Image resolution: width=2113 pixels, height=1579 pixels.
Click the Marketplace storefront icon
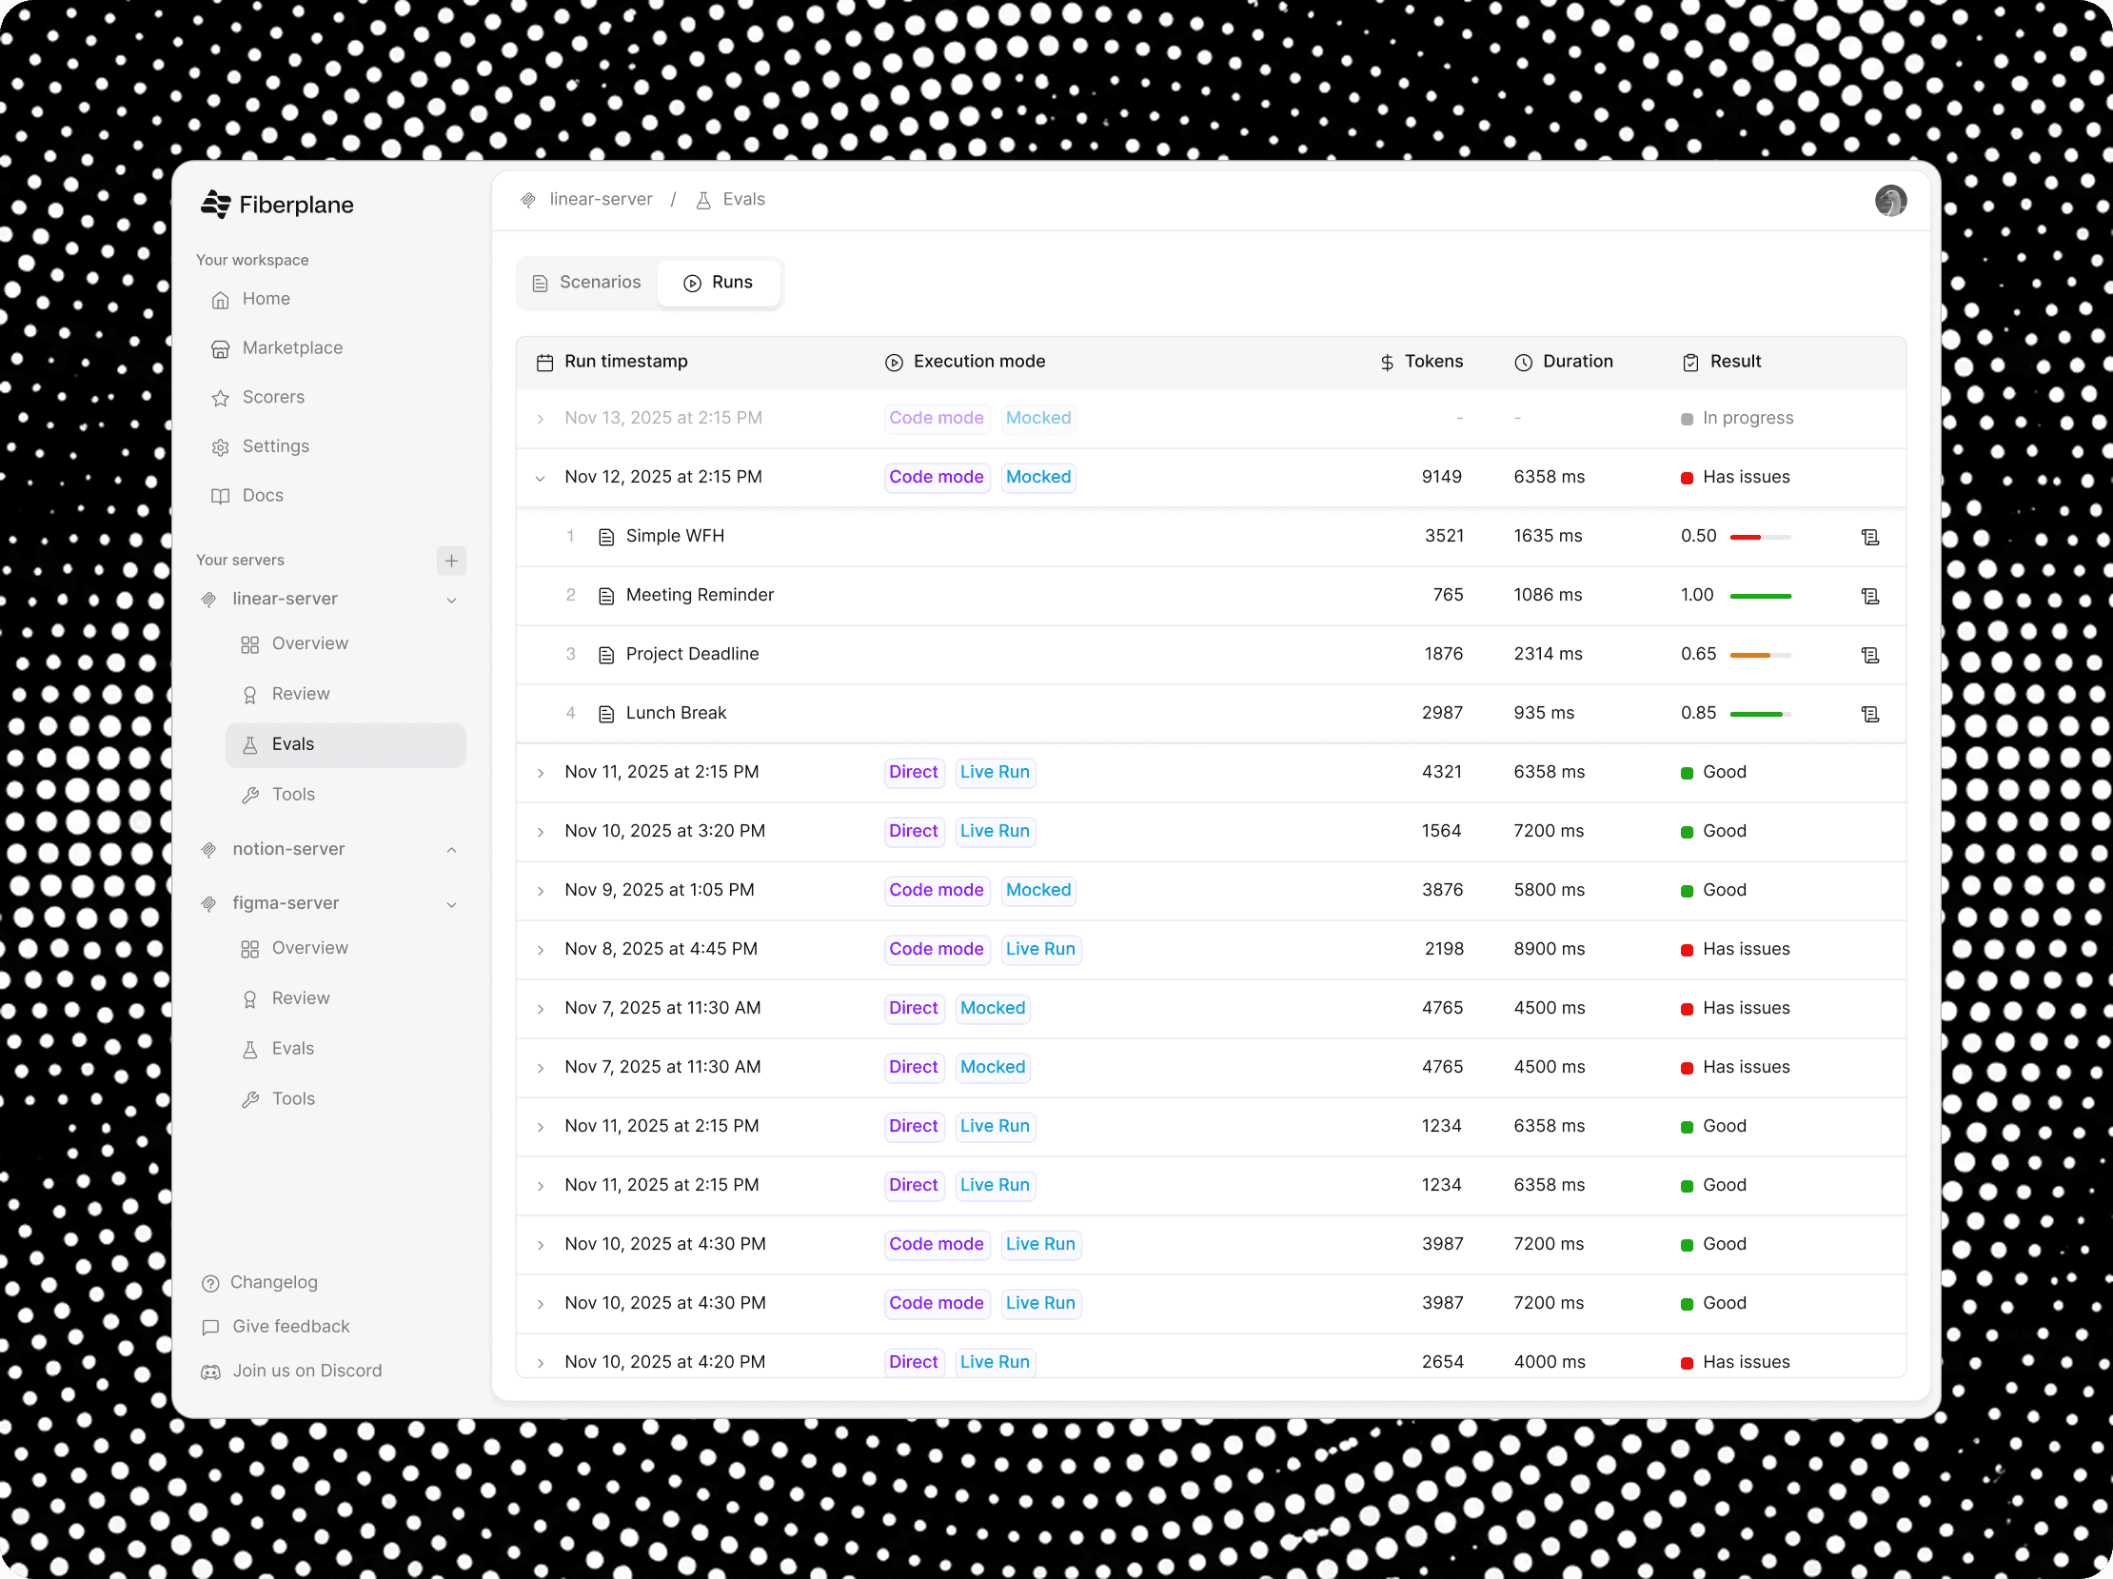pos(221,348)
